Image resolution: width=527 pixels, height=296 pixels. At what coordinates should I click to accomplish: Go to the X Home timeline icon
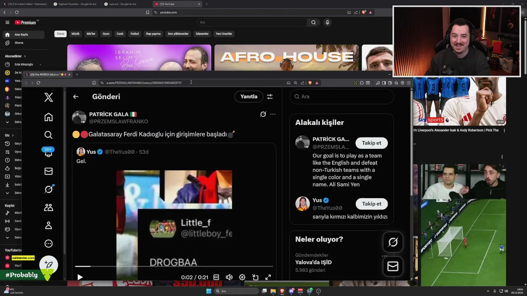49,117
